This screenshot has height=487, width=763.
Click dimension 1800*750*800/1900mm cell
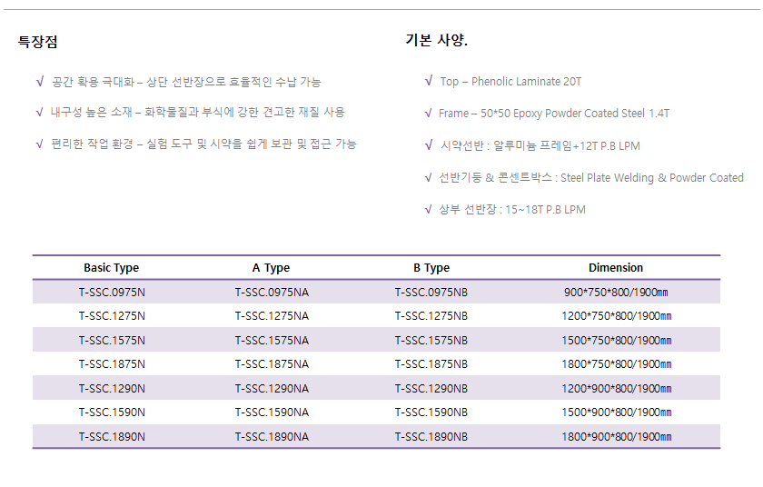(617, 364)
